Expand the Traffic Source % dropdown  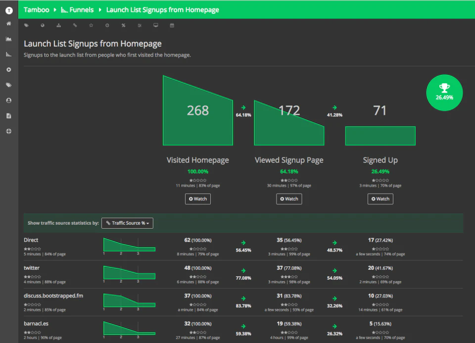pyautogui.click(x=127, y=223)
